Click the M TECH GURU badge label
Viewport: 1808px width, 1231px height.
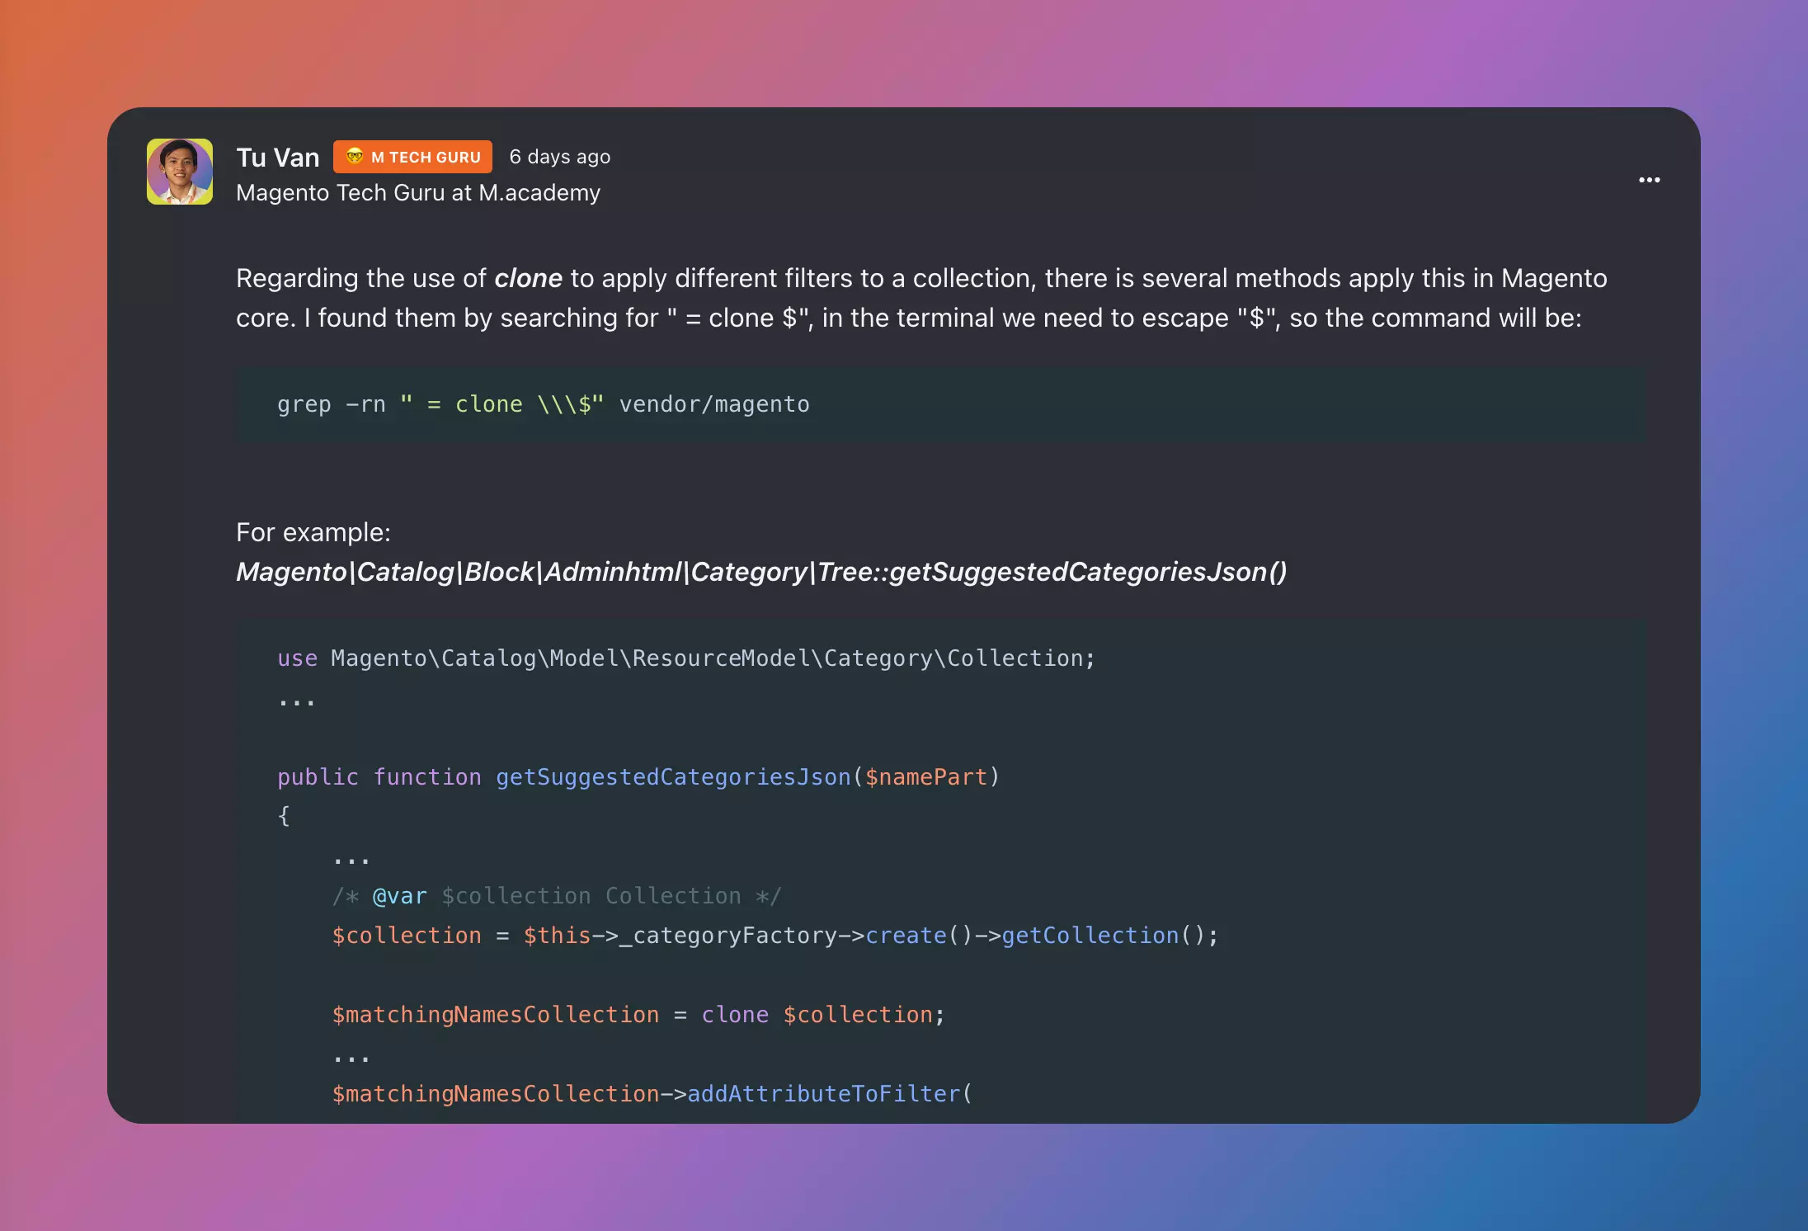pos(426,158)
